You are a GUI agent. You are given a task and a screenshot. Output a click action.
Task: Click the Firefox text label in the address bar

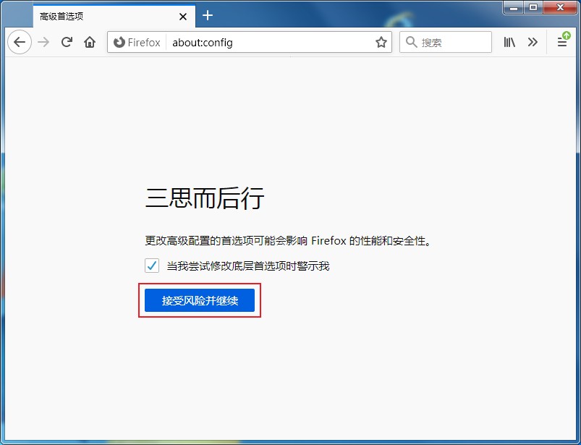[142, 42]
